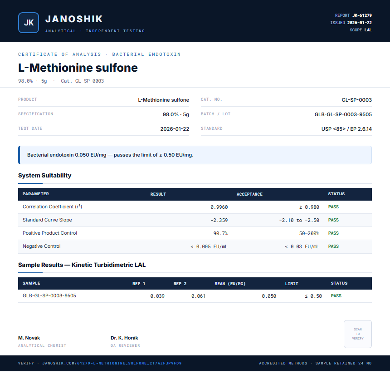Click the Sample Results Kinetic Turbidimetric LAL heading
Screen dimensions: 390x384
(82, 265)
